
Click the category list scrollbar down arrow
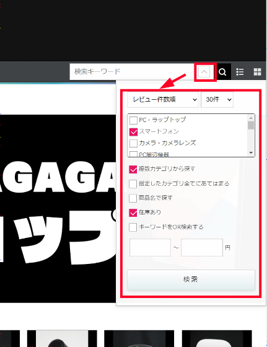(x=251, y=153)
